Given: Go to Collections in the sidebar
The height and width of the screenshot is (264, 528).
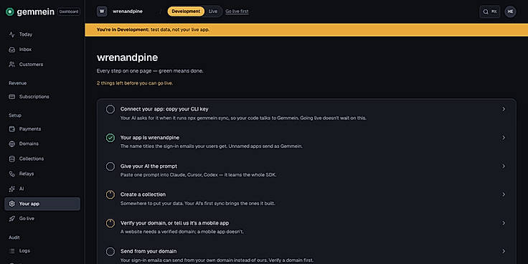Looking at the screenshot, I should click(x=42, y=159).
